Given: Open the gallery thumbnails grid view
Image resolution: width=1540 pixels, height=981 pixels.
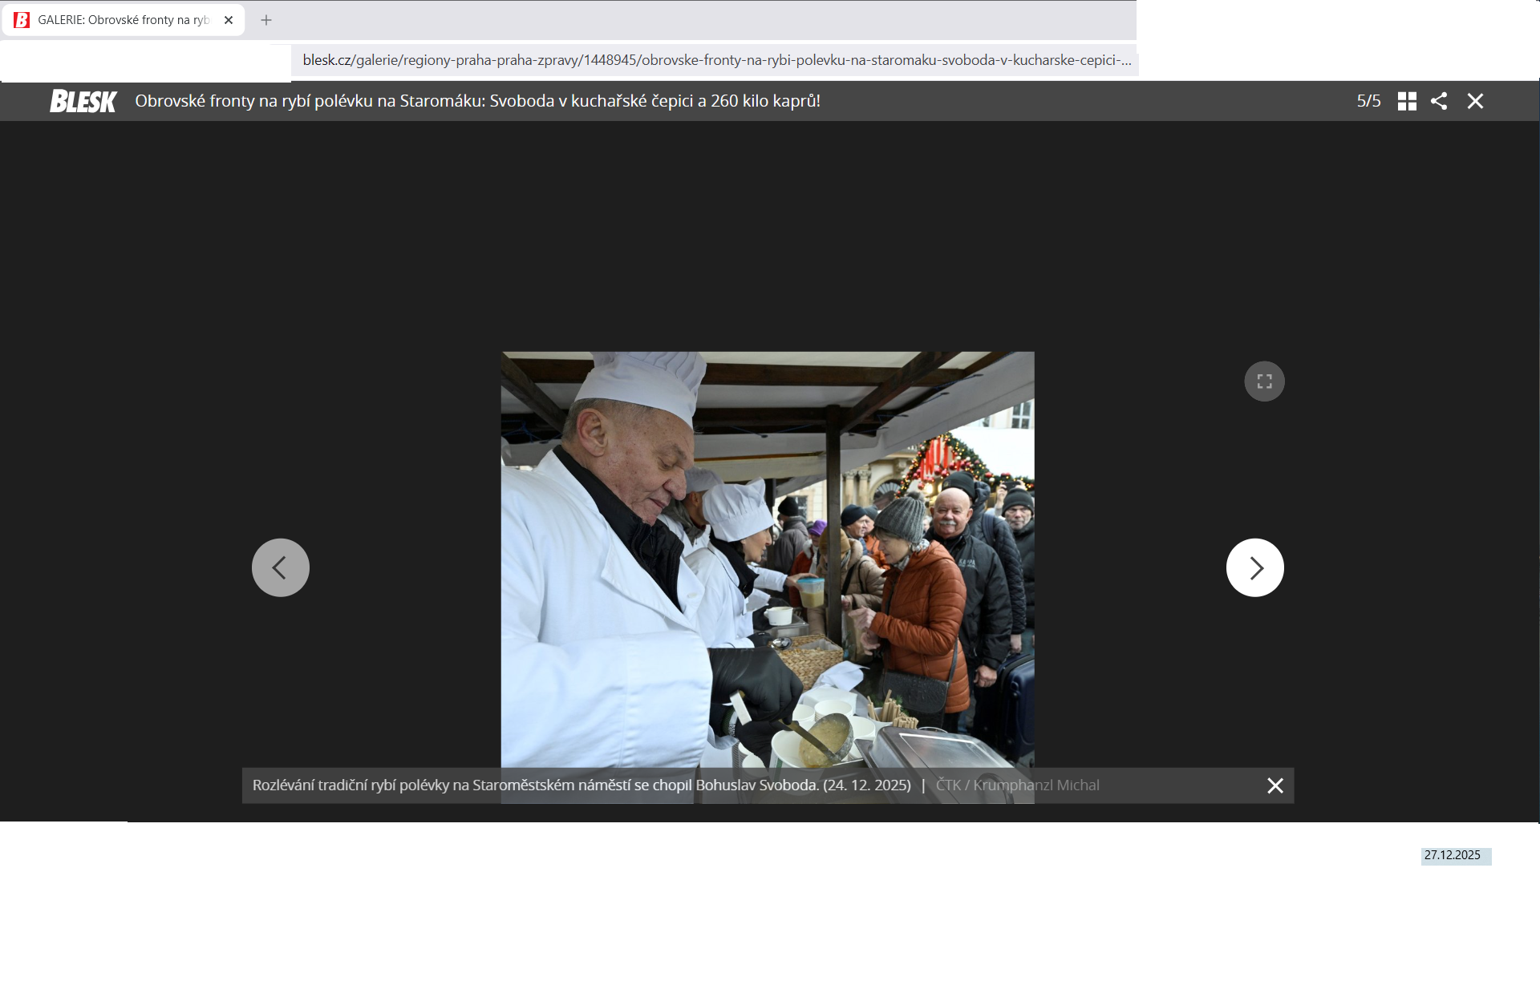Looking at the screenshot, I should (1407, 101).
